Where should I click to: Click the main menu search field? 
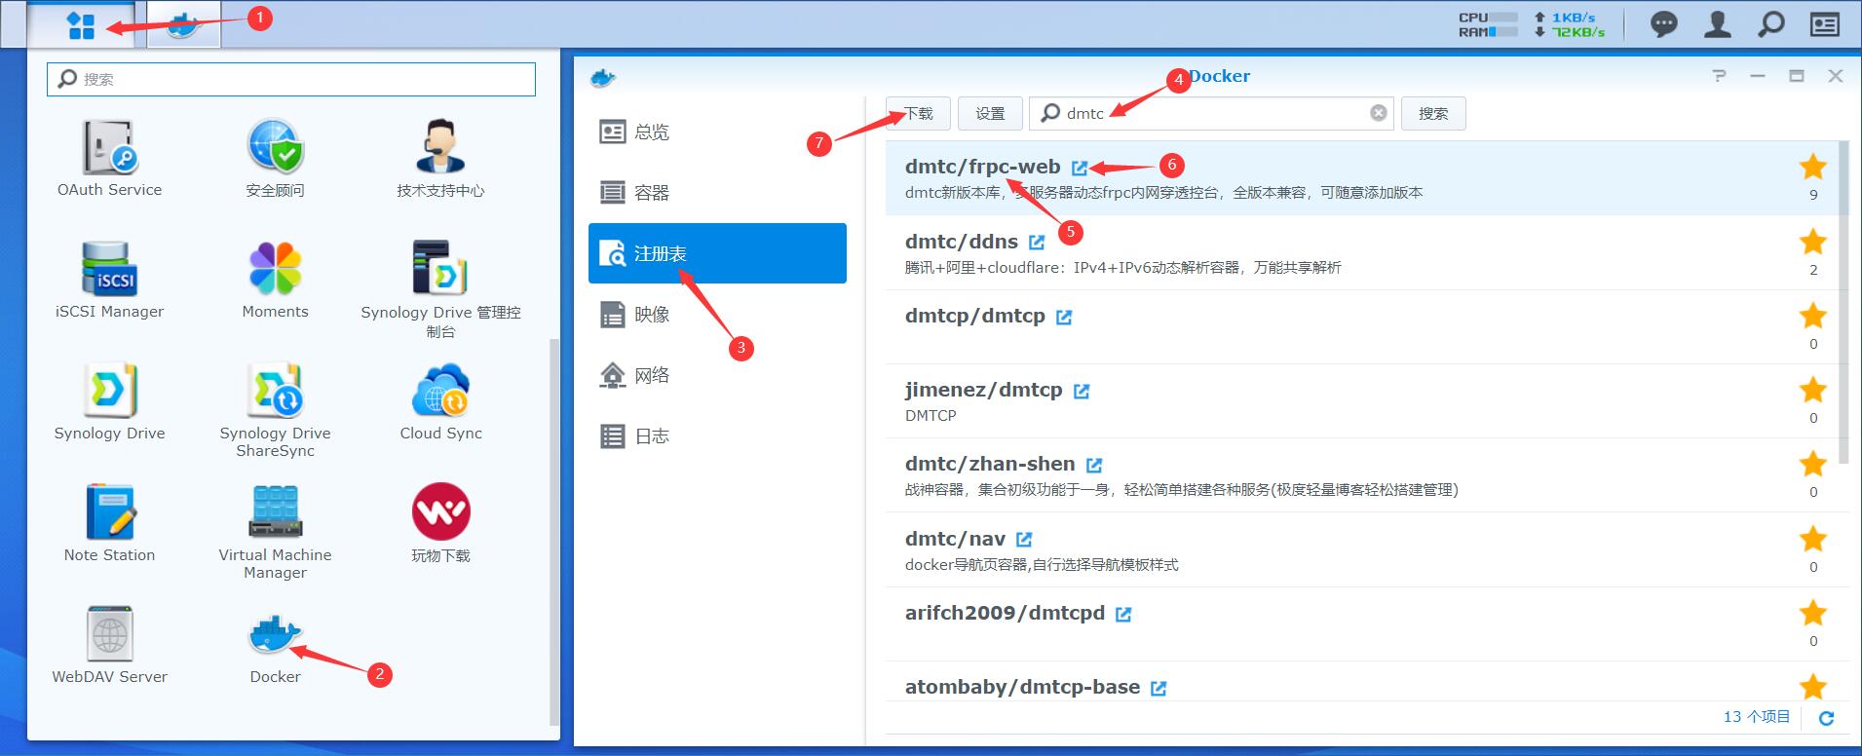291,79
